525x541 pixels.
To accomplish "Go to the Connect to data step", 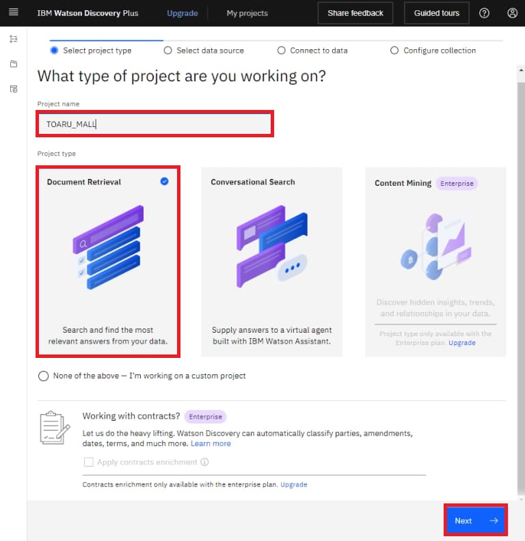I will click(312, 51).
